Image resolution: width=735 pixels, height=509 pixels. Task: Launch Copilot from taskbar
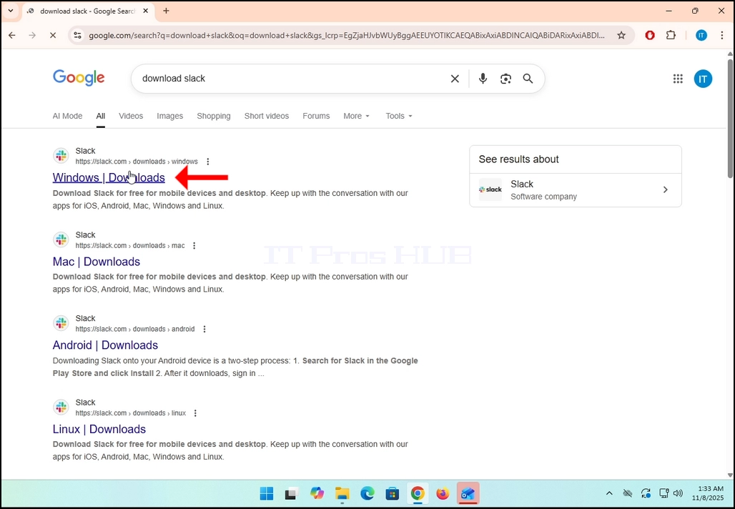tap(317, 493)
